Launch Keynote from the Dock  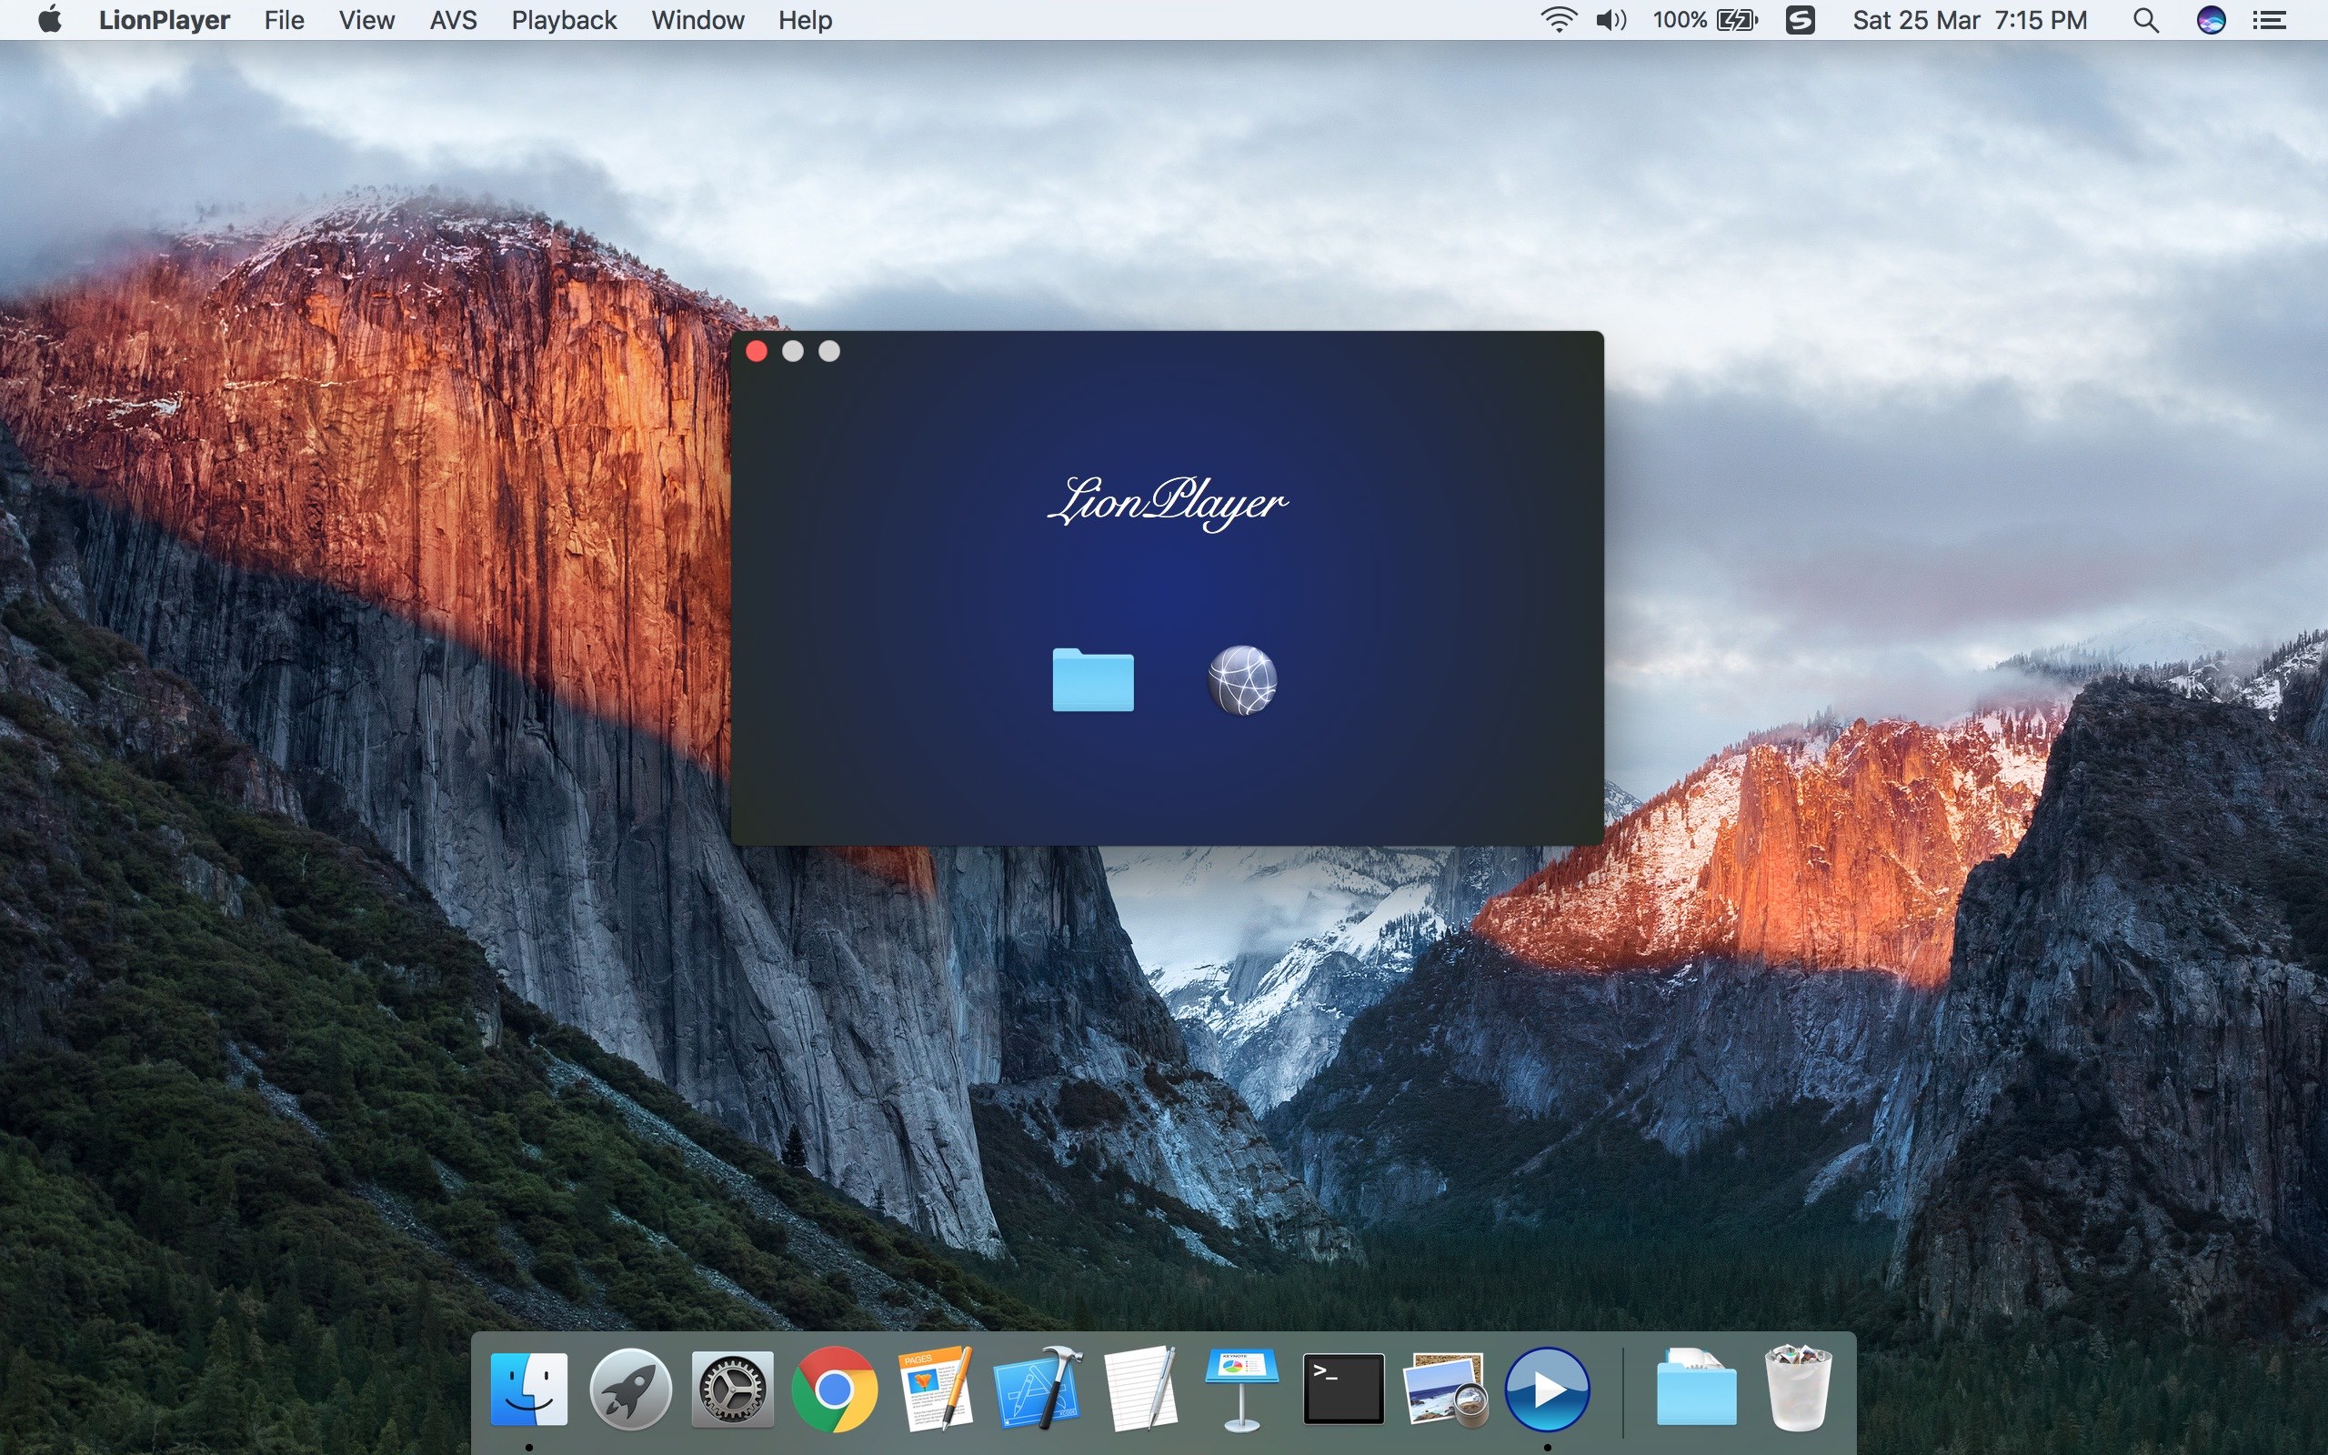[x=1241, y=1389]
